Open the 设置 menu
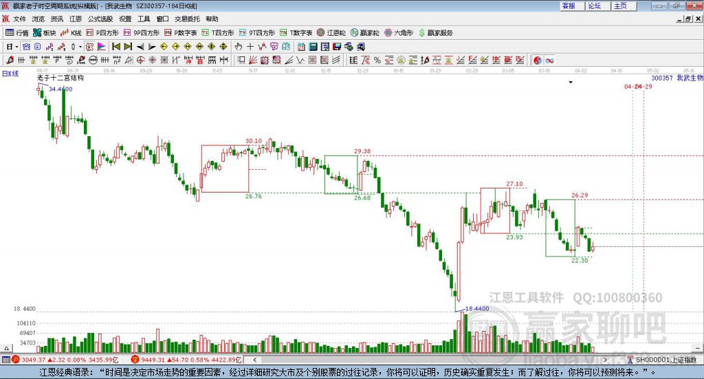Viewport: 704px width, 379px height. click(125, 19)
